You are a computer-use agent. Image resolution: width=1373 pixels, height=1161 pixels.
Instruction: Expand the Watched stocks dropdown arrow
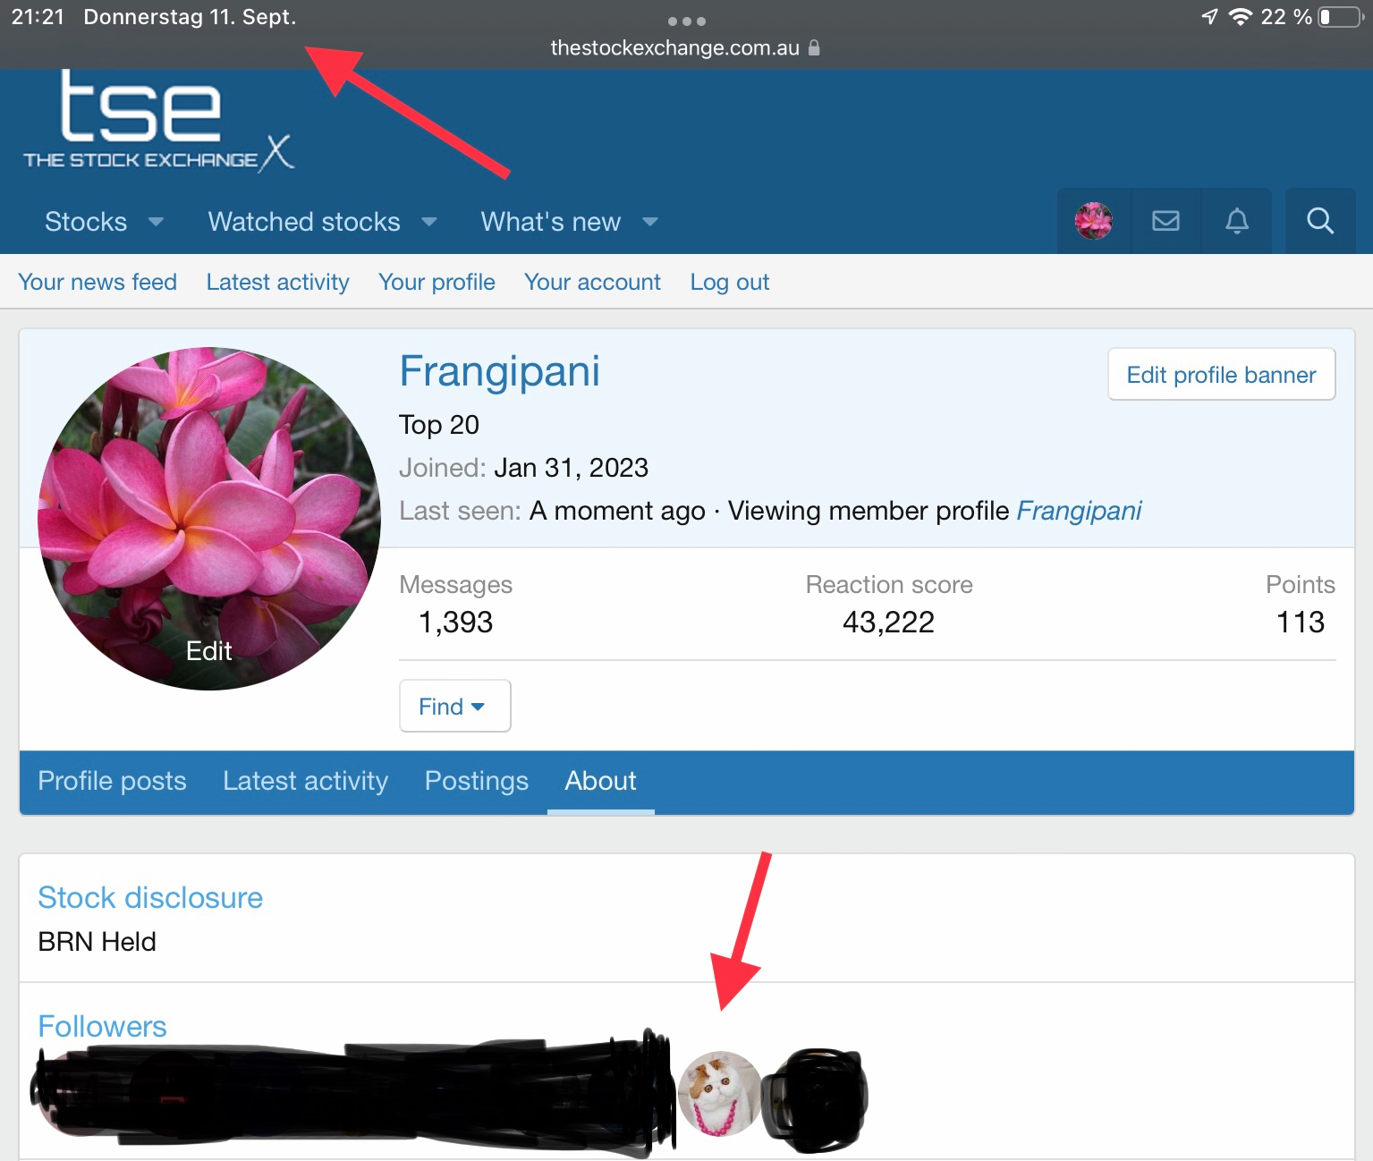pos(429,222)
